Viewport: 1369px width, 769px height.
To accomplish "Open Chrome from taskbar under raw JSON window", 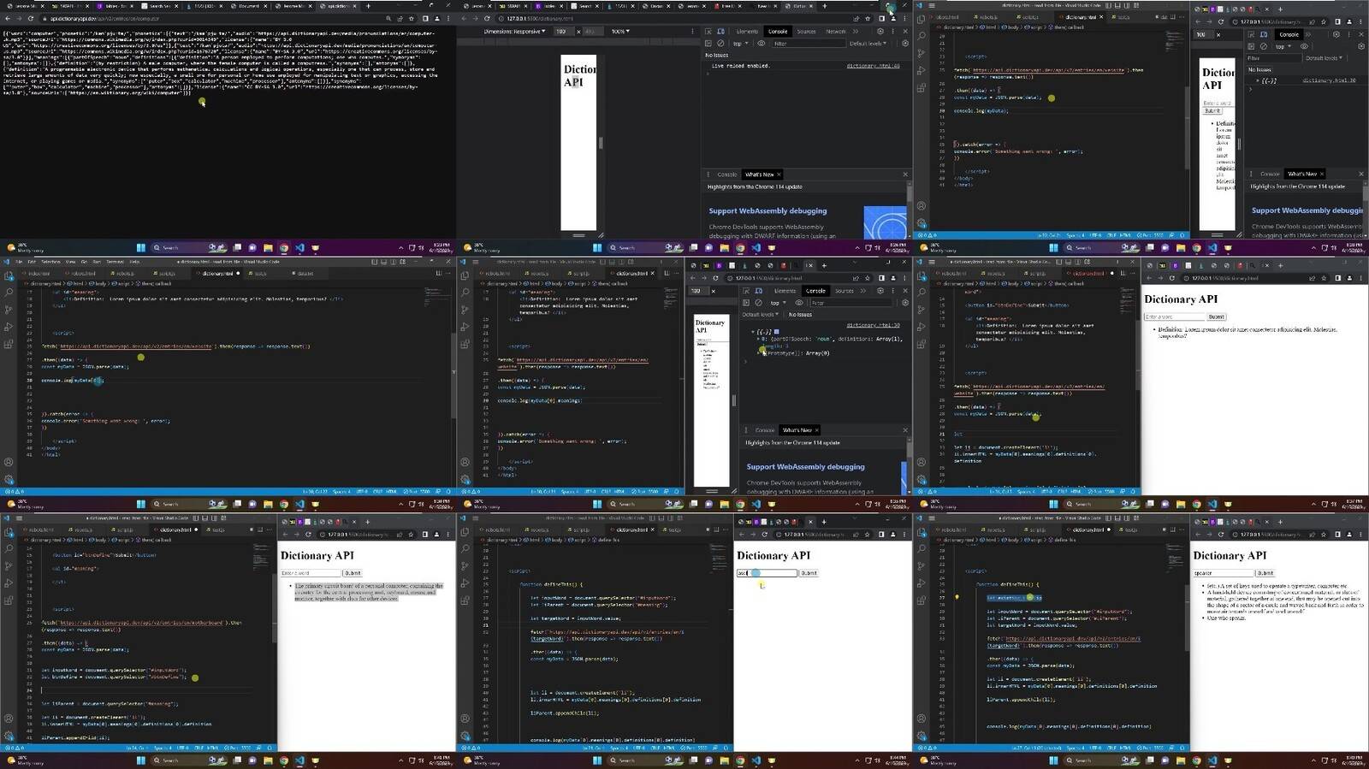I will [x=284, y=247].
